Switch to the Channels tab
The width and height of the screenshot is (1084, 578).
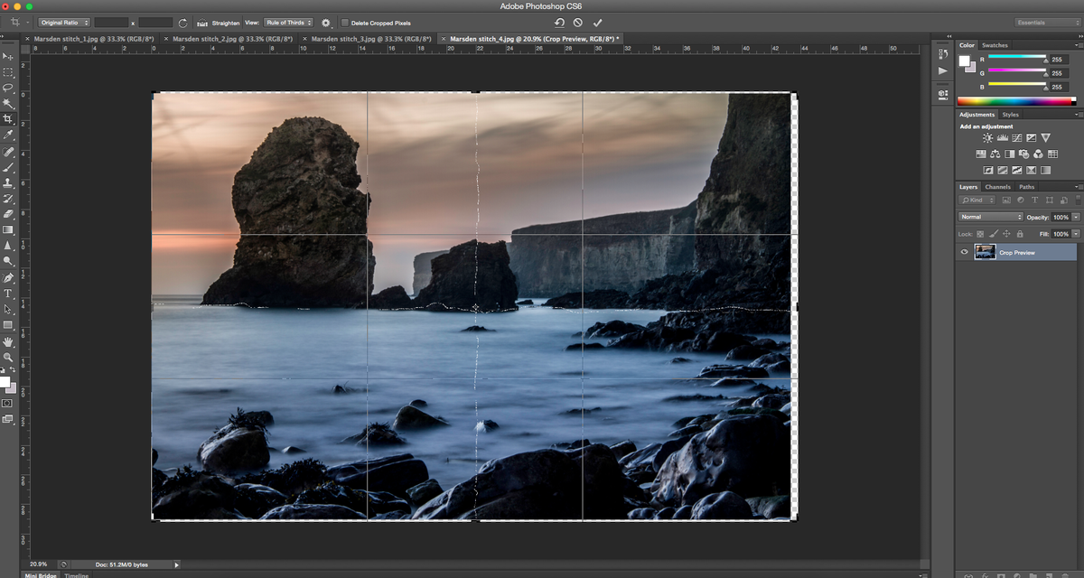pos(999,187)
